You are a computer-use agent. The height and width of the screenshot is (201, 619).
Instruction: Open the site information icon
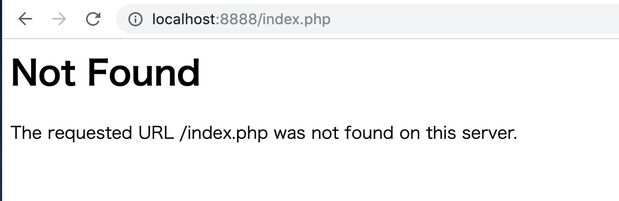[135, 19]
